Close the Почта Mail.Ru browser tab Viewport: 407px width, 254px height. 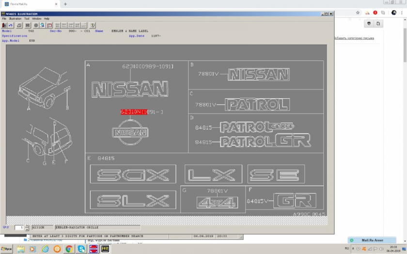pyautogui.click(x=56, y=4)
